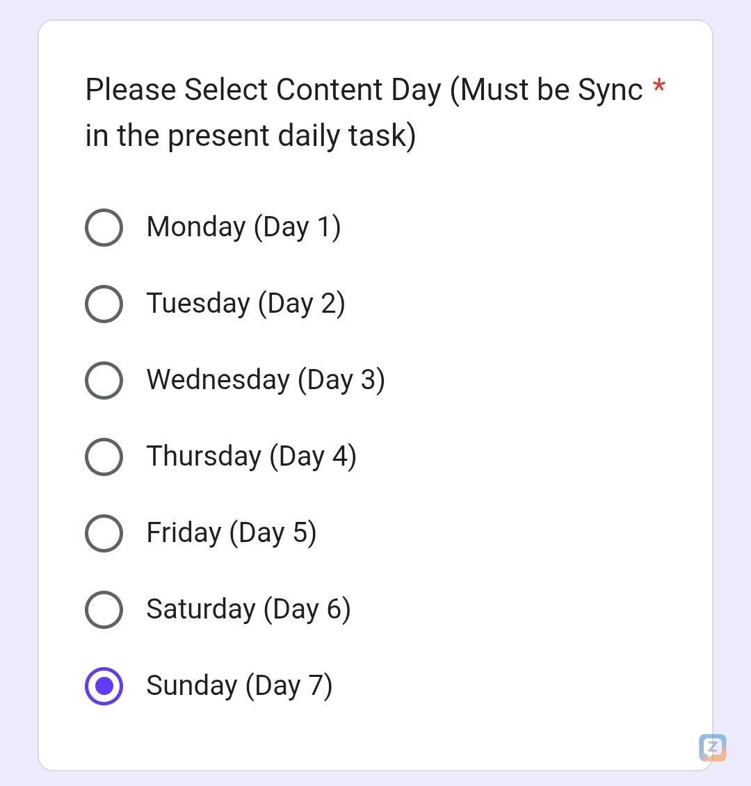751x786 pixels.
Task: Click the "Tuesday (Day 2)" label text
Action: click(x=245, y=304)
